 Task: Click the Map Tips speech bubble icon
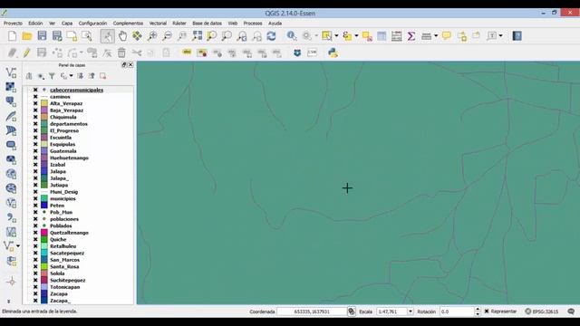[x=447, y=36]
